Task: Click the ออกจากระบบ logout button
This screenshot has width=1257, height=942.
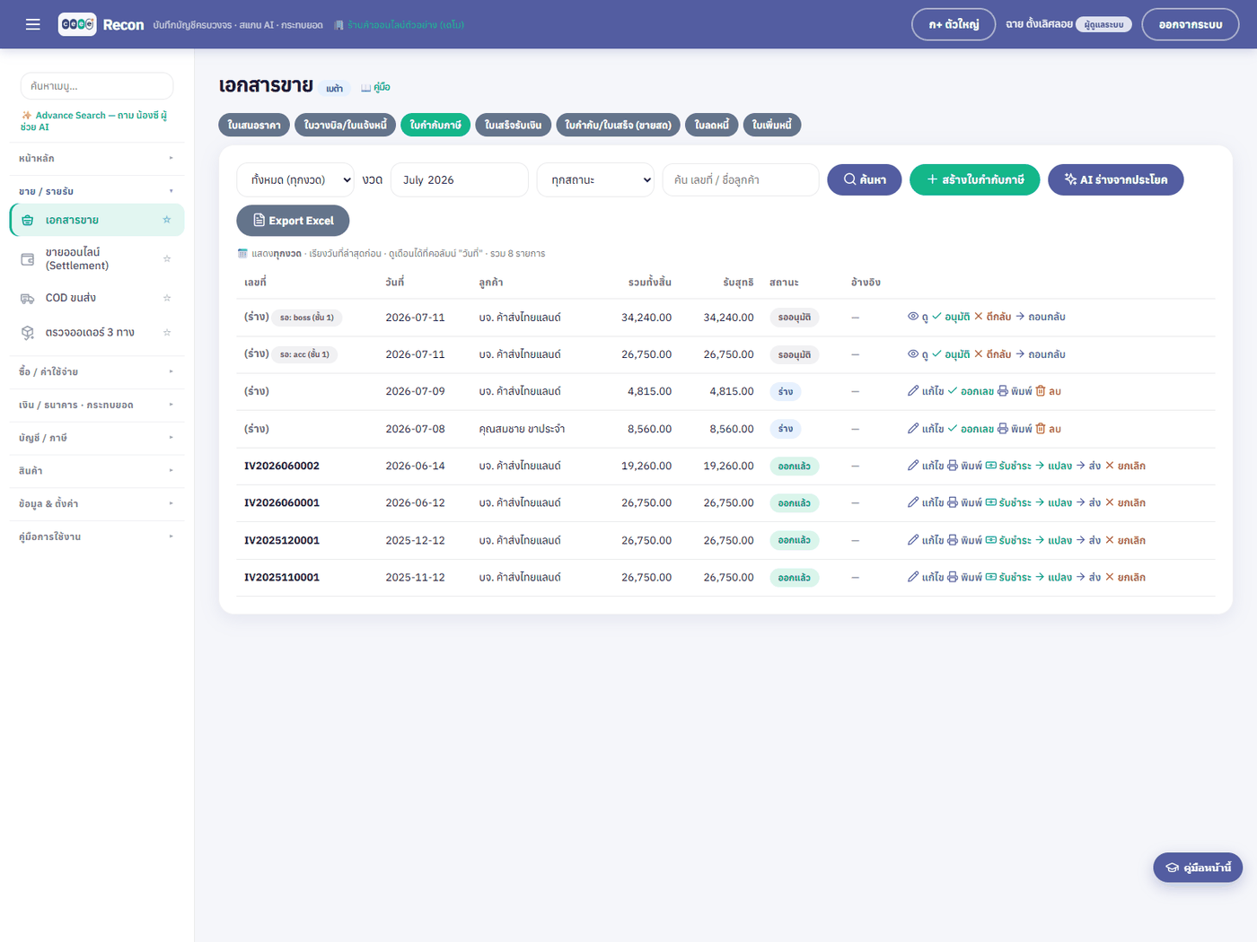Action: point(1191,24)
